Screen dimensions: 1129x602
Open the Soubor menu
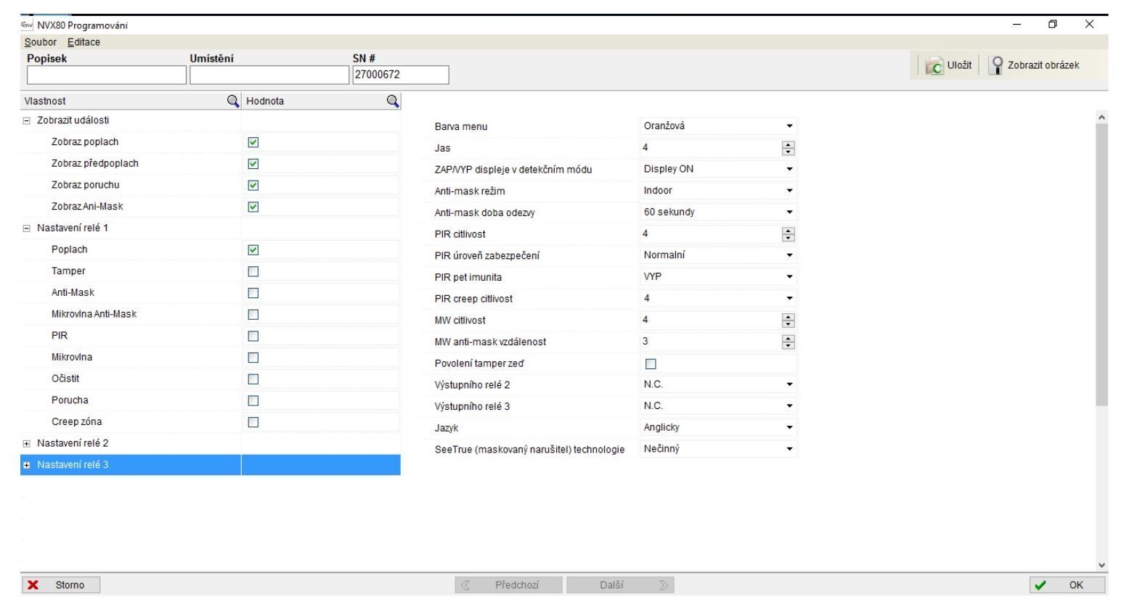40,42
